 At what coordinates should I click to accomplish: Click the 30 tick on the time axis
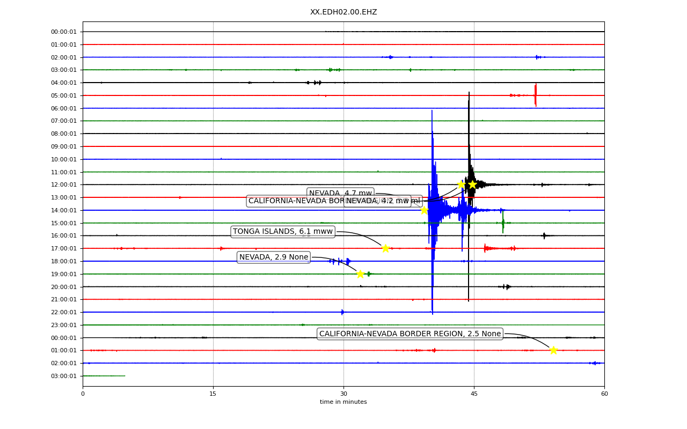343,394
